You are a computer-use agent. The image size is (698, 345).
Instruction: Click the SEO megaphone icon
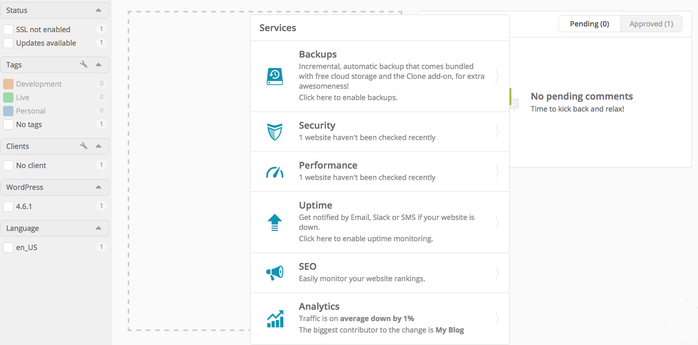click(x=275, y=273)
